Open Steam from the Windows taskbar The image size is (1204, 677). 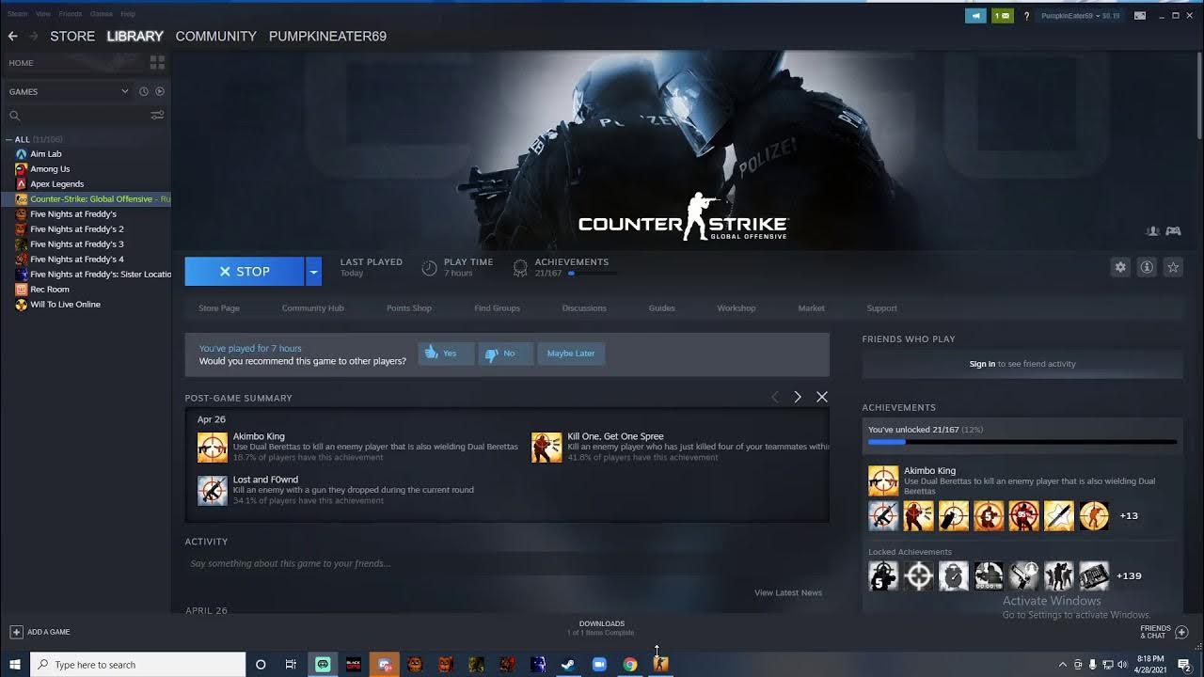[x=568, y=664]
